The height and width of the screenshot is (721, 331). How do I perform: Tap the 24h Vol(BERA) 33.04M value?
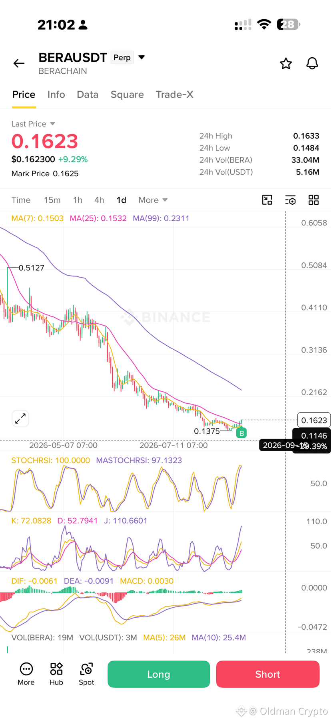305,160
